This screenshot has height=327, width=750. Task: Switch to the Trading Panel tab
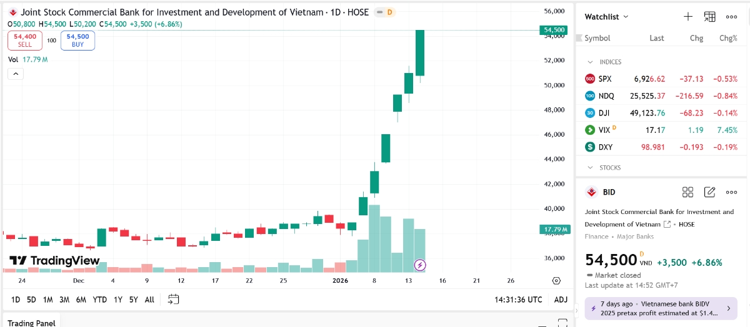31,323
